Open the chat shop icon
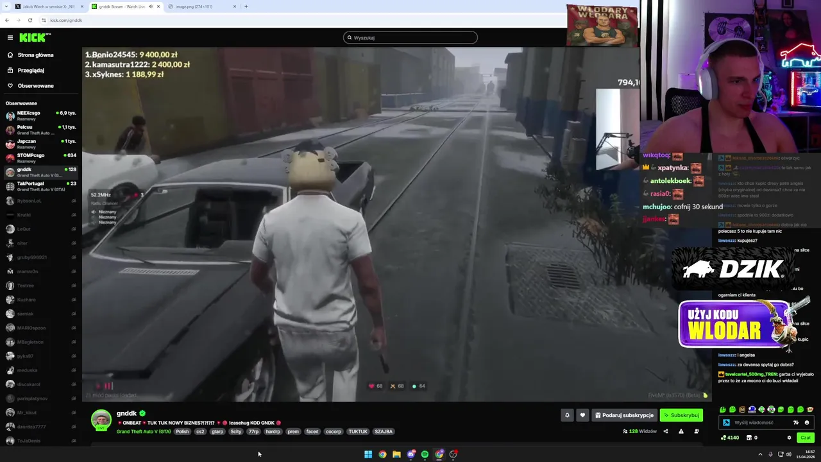This screenshot has width=821, height=462. (749, 438)
